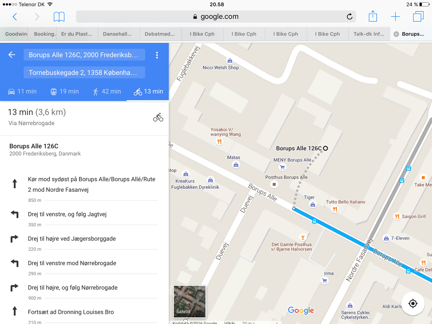Click the MENY Borups Allé shop marker

[x=282, y=167]
